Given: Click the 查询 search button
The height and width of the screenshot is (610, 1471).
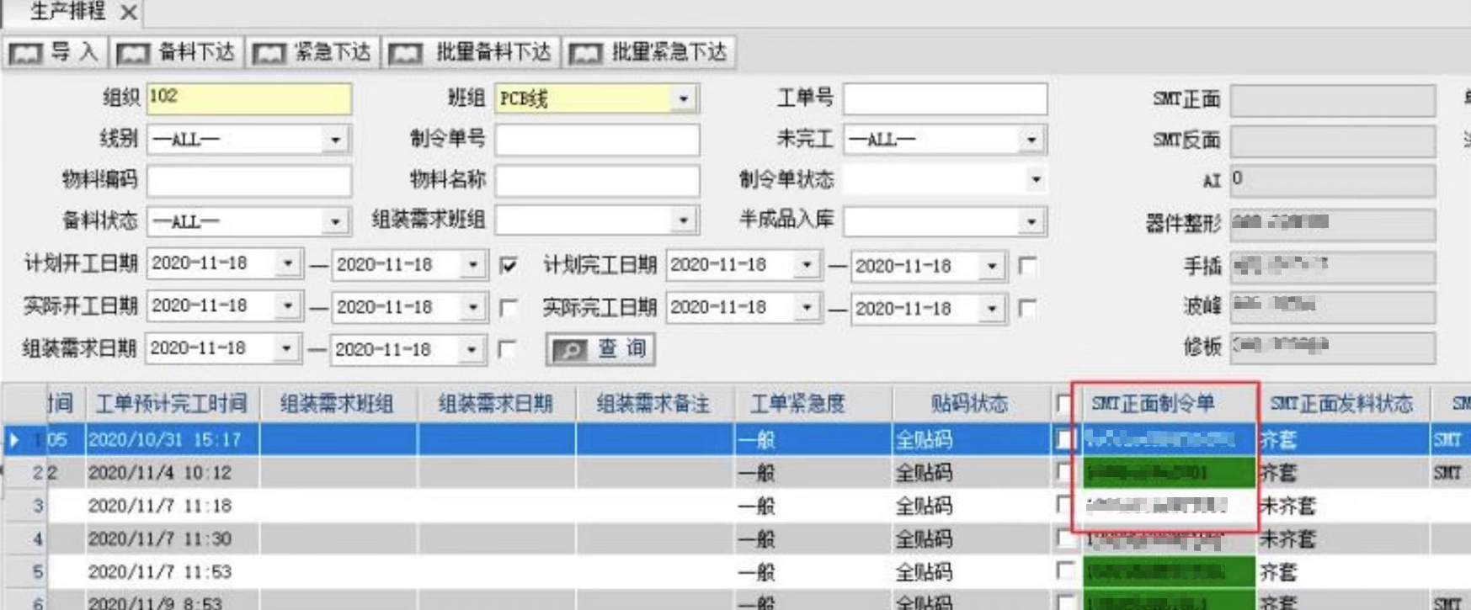Looking at the screenshot, I should tap(600, 349).
